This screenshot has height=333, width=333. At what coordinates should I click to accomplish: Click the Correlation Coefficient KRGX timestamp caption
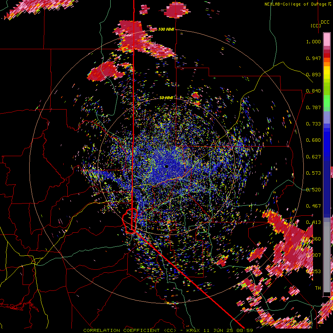click(x=168, y=330)
